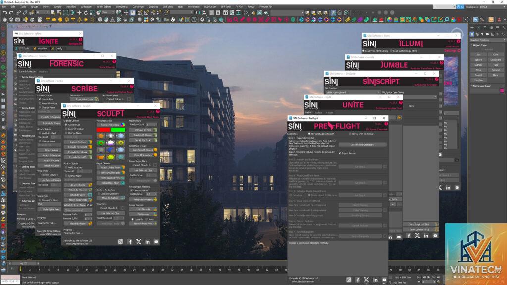Enable Keep Wirecolour checkbox in Sculpt
Viewport: 507px width, 285px height.
point(66,129)
